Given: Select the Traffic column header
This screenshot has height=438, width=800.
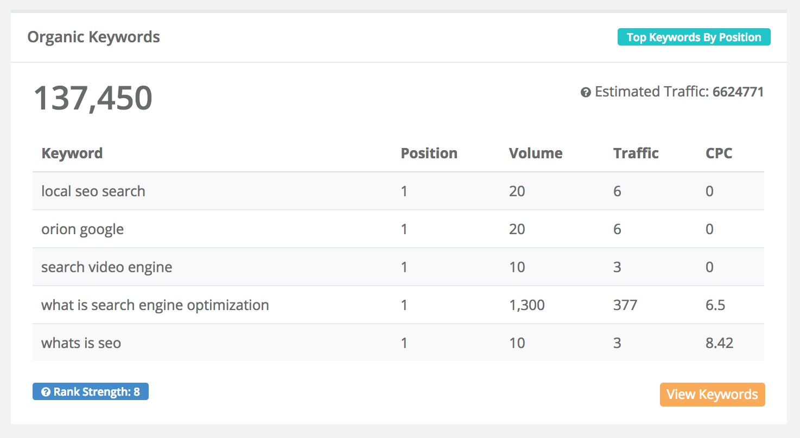Looking at the screenshot, I should click(x=636, y=153).
